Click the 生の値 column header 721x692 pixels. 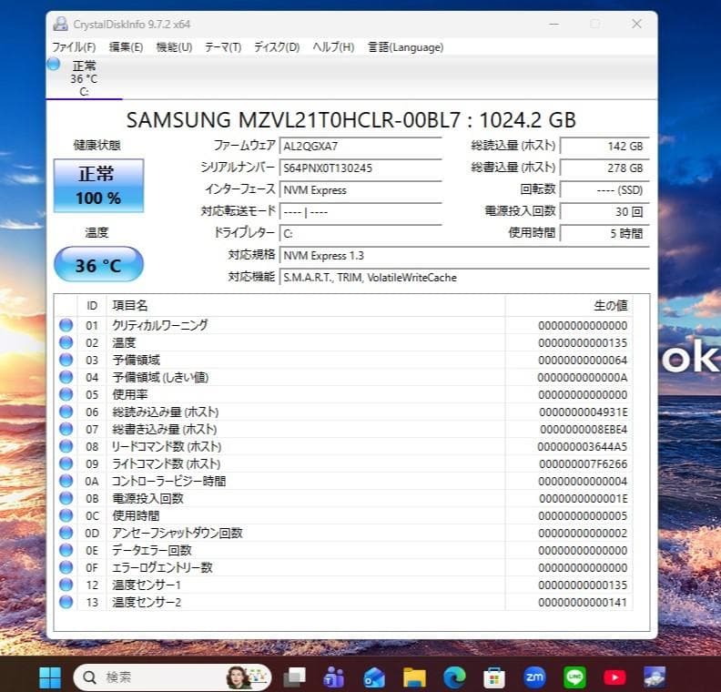569,306
